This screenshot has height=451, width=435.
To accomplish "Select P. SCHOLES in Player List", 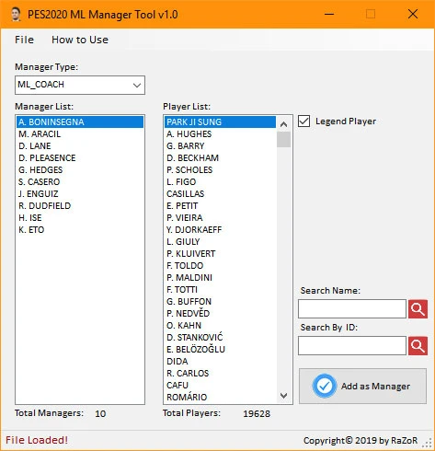I will [x=221, y=169].
